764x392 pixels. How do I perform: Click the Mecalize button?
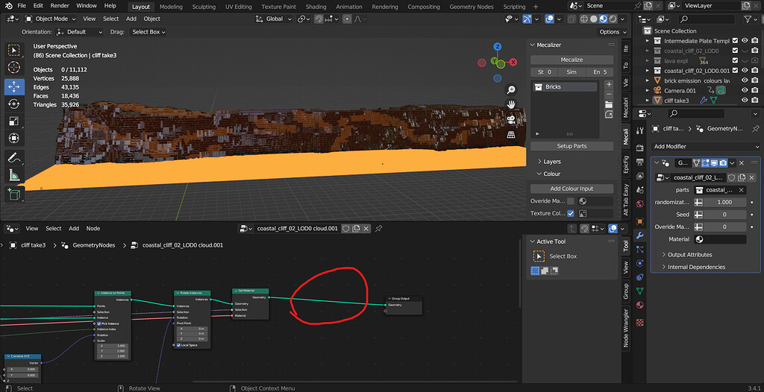tap(572, 60)
